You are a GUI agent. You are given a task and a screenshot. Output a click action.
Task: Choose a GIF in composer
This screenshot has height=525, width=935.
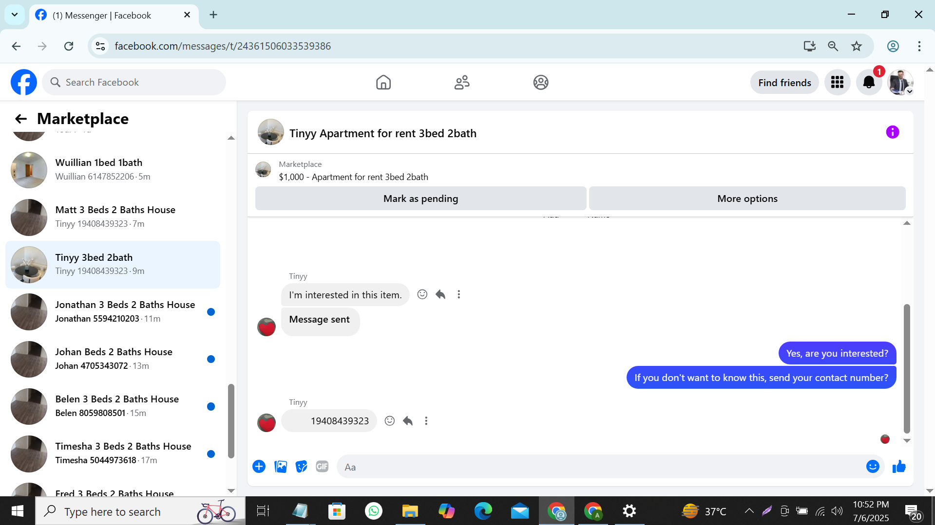tap(322, 467)
